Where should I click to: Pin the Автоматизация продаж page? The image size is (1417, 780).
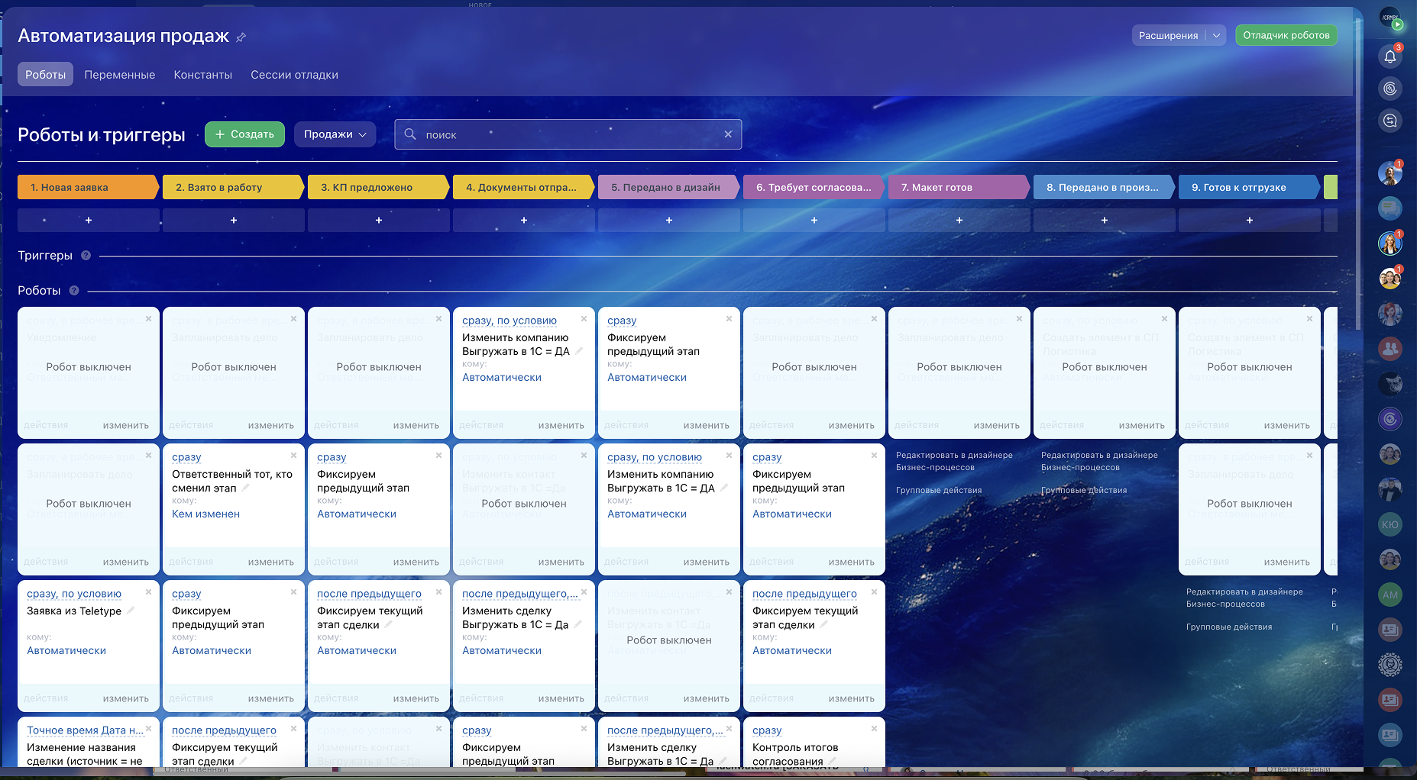pos(241,37)
